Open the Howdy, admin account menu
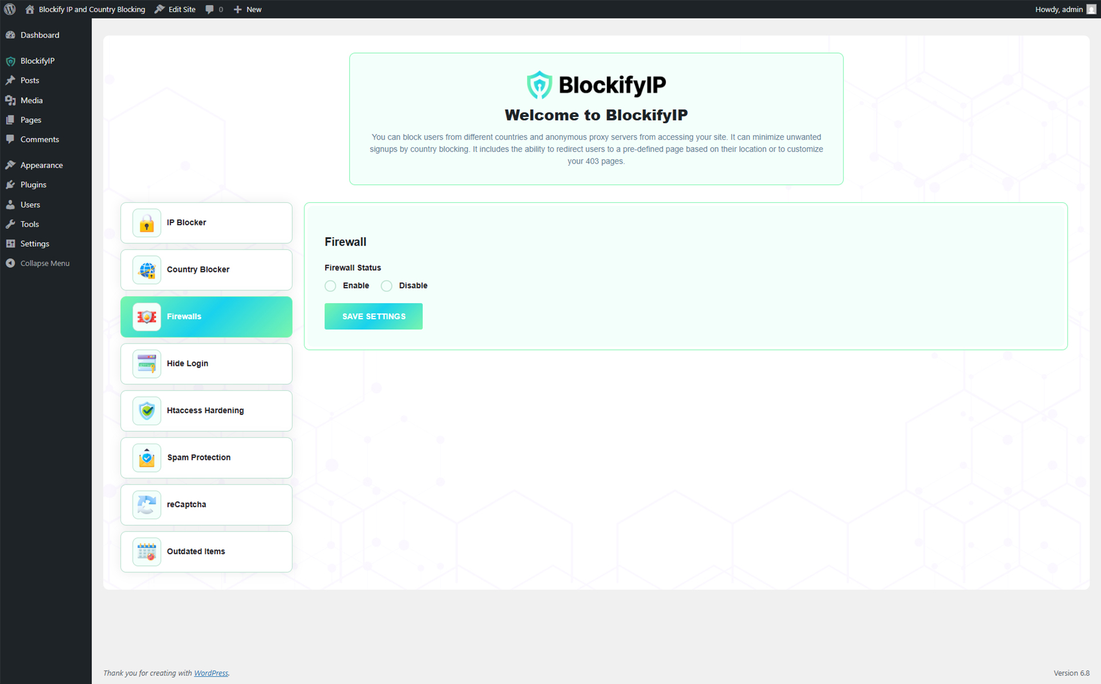Screen dimensions: 1101x684 [1064, 9]
